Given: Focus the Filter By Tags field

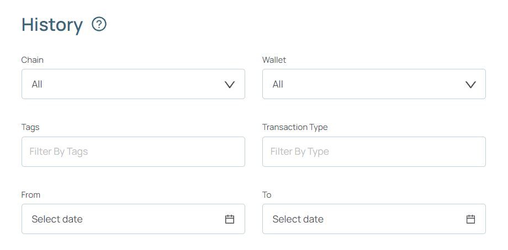Looking at the screenshot, I should [x=133, y=151].
